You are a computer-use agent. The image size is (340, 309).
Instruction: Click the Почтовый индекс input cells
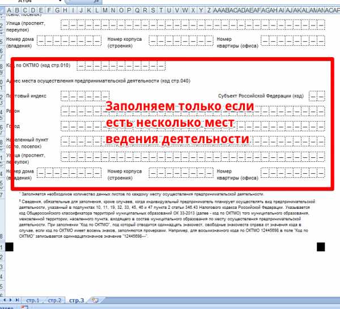click(85, 96)
